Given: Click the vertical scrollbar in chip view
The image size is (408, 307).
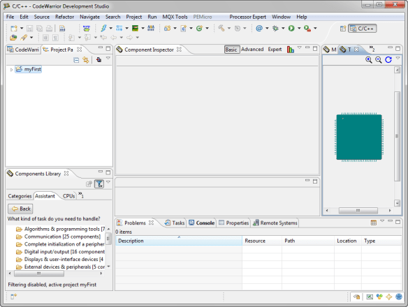Looking at the screenshot, I should (x=397, y=136).
